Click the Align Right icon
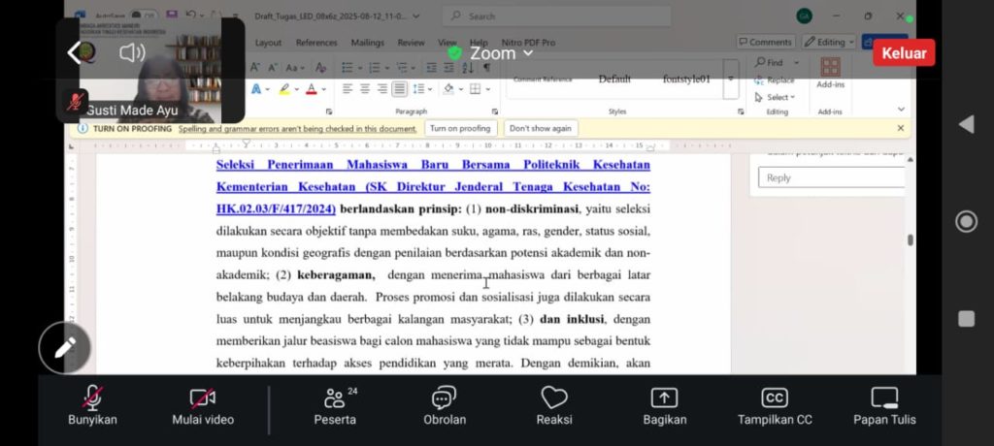The height and width of the screenshot is (446, 994). click(x=381, y=88)
